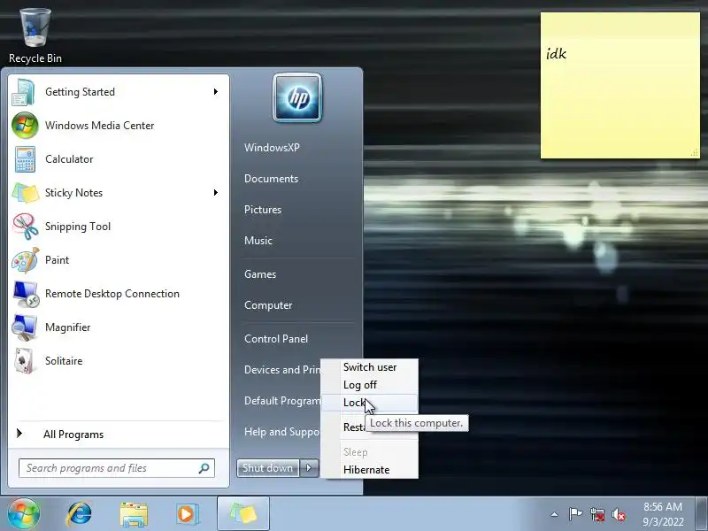Click the Show desktop strip
Screen dimensions: 708x531
click(702, 514)
